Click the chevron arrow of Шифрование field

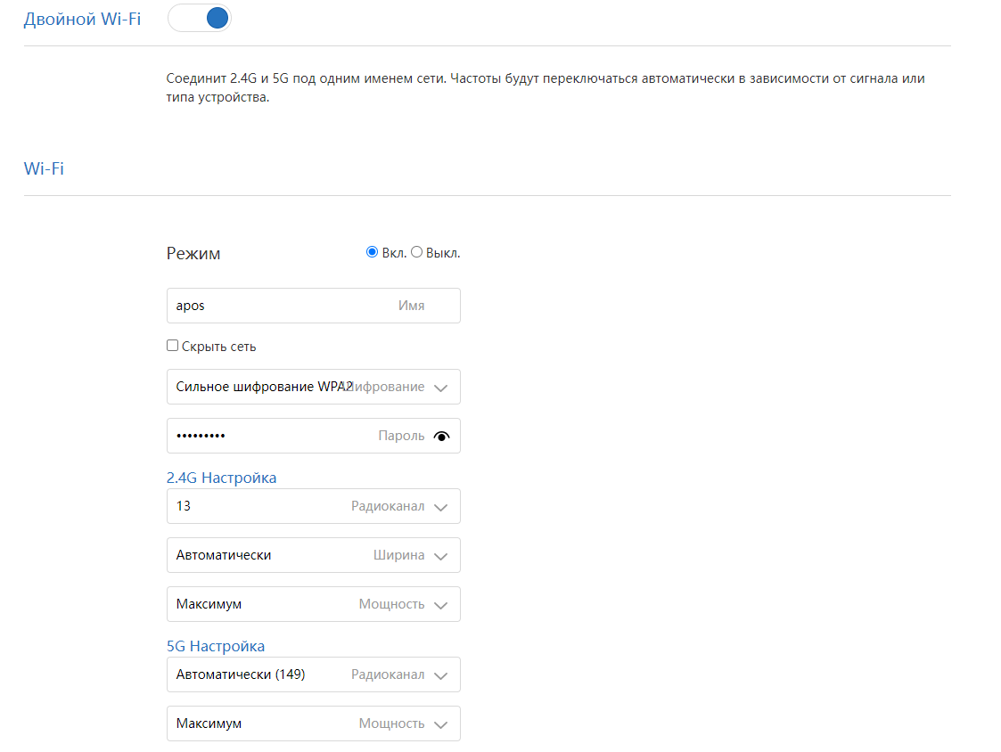click(x=440, y=388)
